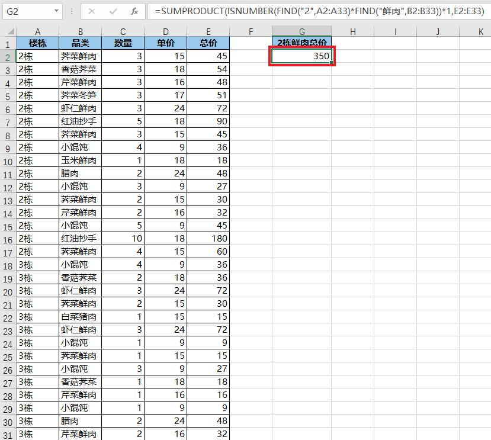Image resolution: width=491 pixels, height=440 pixels.
Task: Select row 16 header
Action: 8,240
